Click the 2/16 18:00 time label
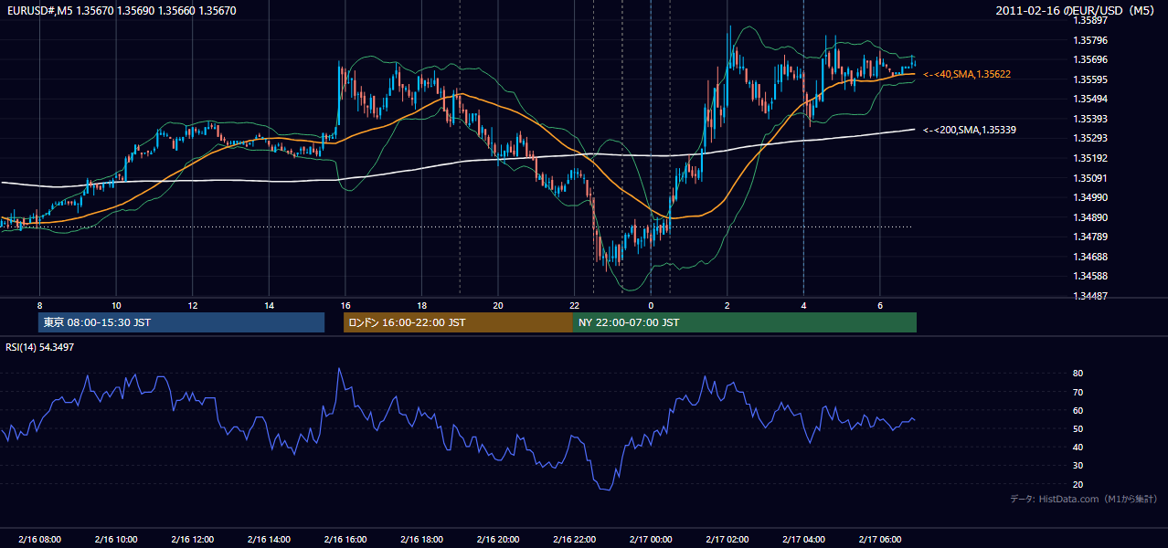This screenshot has height=548, width=1168. pyautogui.click(x=421, y=539)
